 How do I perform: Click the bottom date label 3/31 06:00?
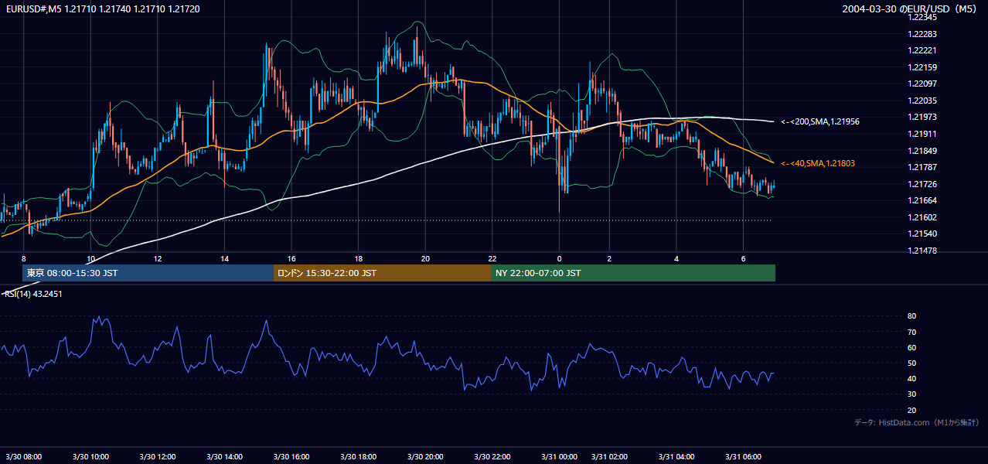coord(743,457)
